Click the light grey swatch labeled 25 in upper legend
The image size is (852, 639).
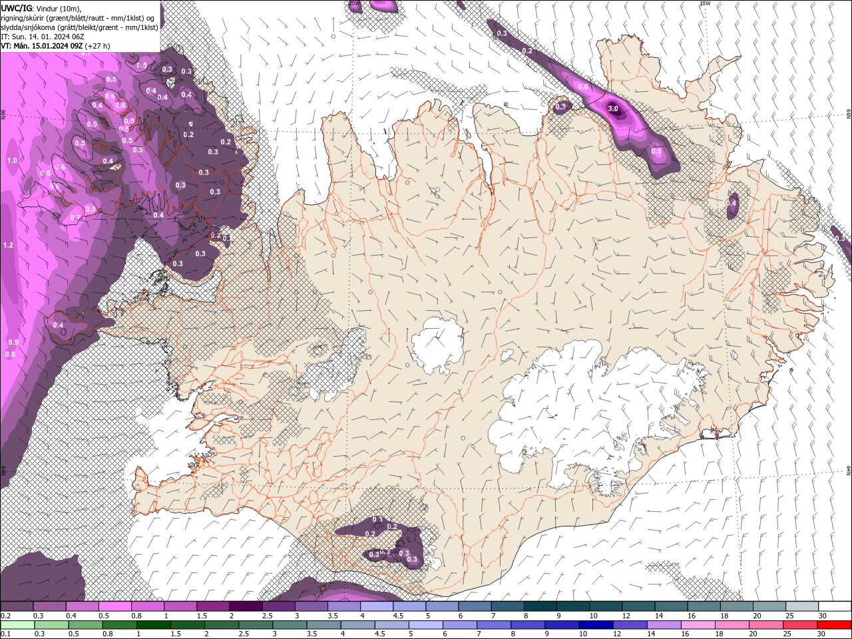coord(802,606)
